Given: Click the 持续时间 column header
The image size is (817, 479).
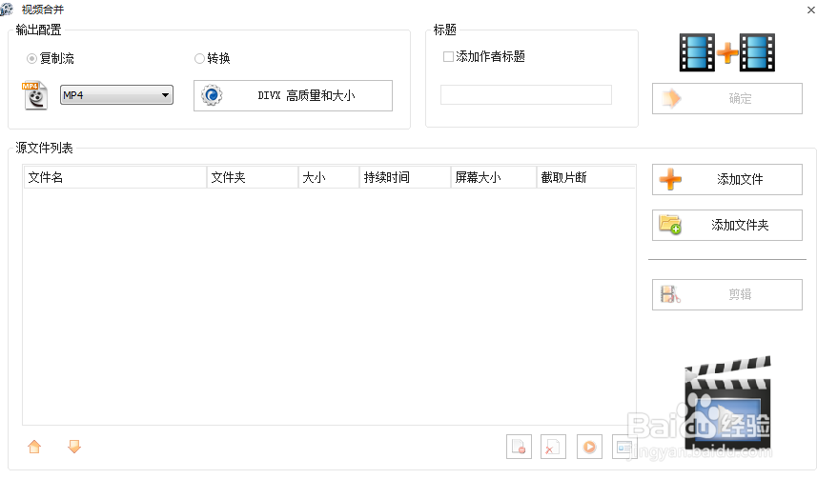Looking at the screenshot, I should (404, 177).
